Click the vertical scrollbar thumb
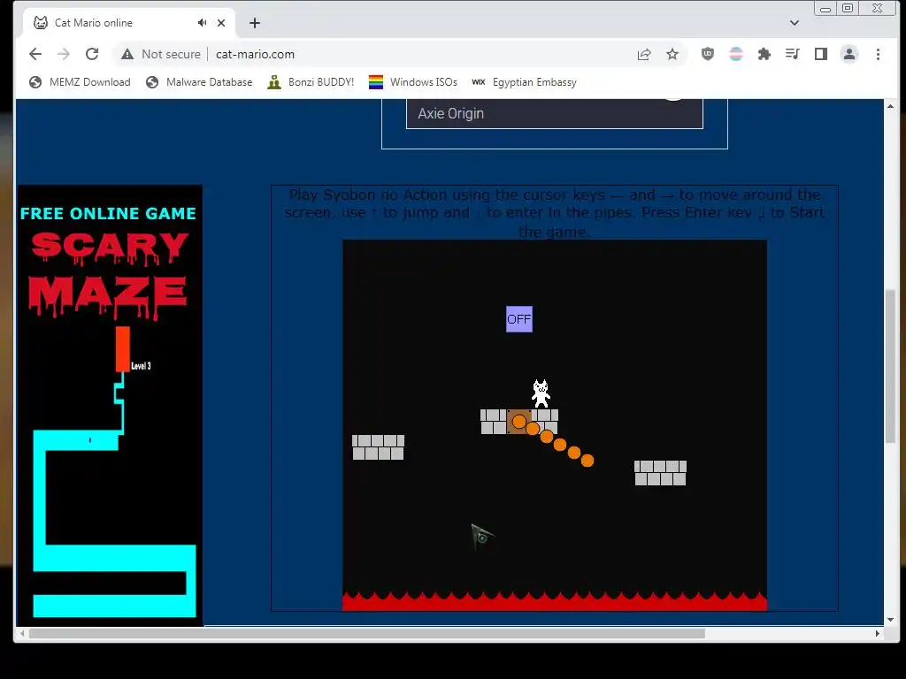Viewport: 906px width, 679px height. (x=890, y=366)
